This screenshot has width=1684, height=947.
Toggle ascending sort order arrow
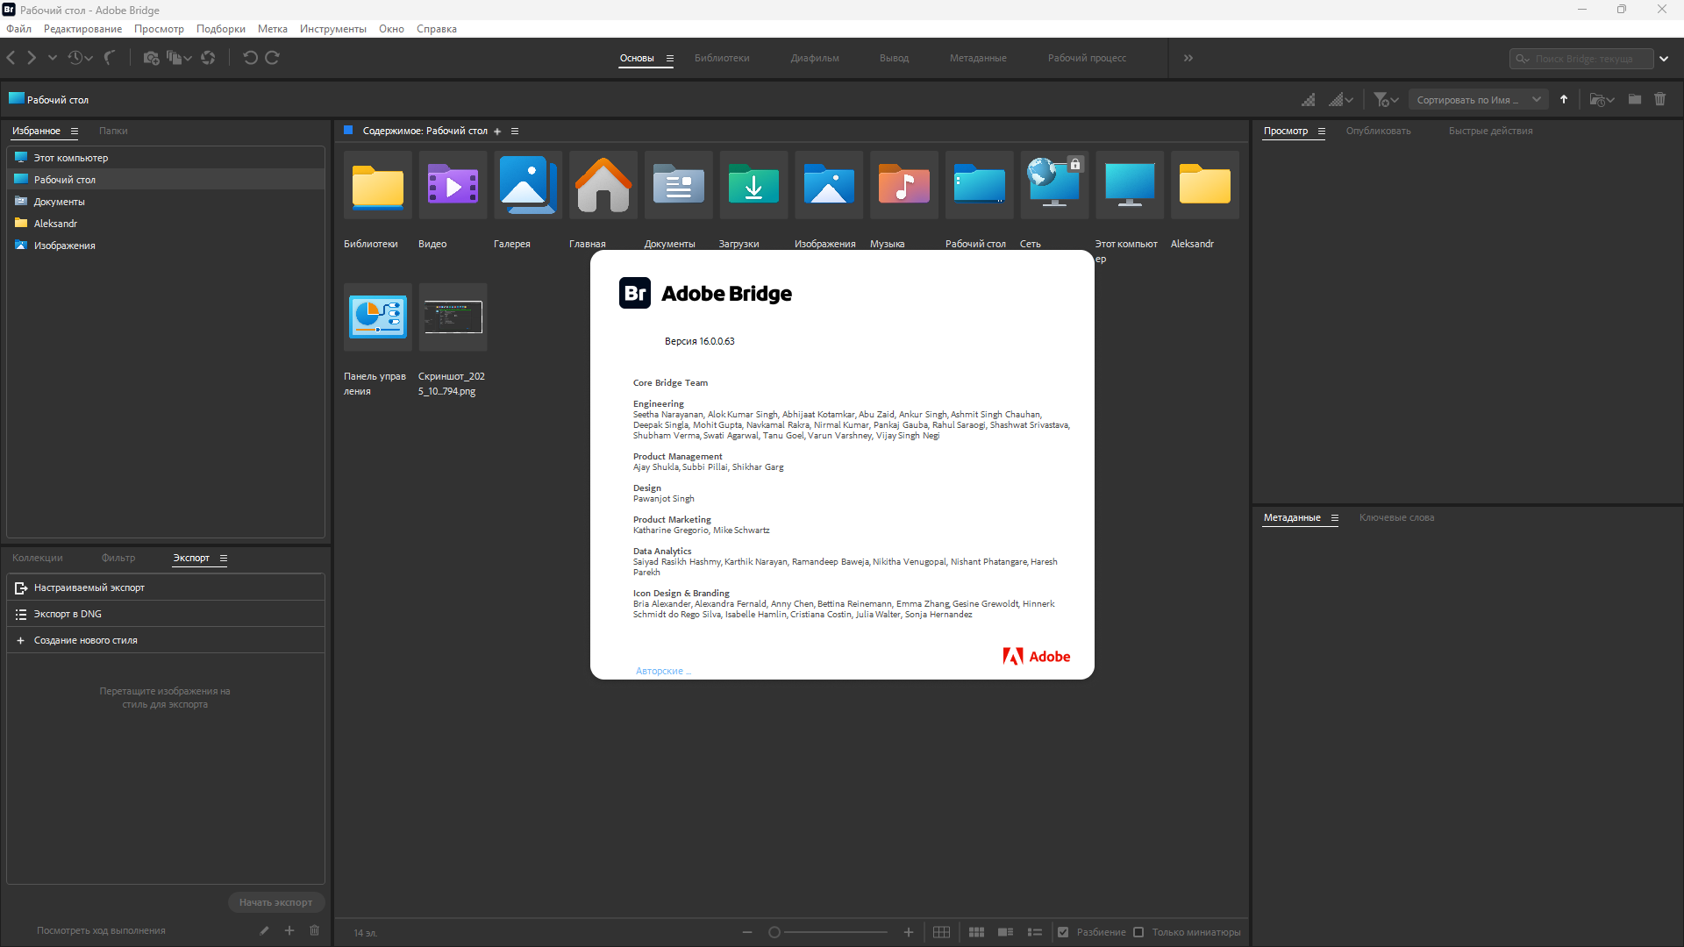click(1564, 100)
